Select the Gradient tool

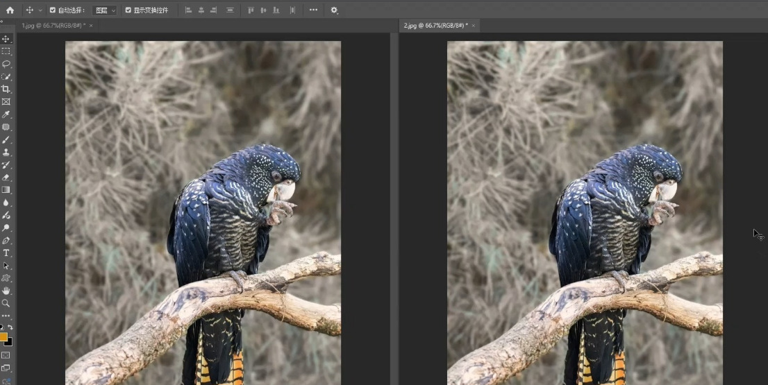[6, 190]
